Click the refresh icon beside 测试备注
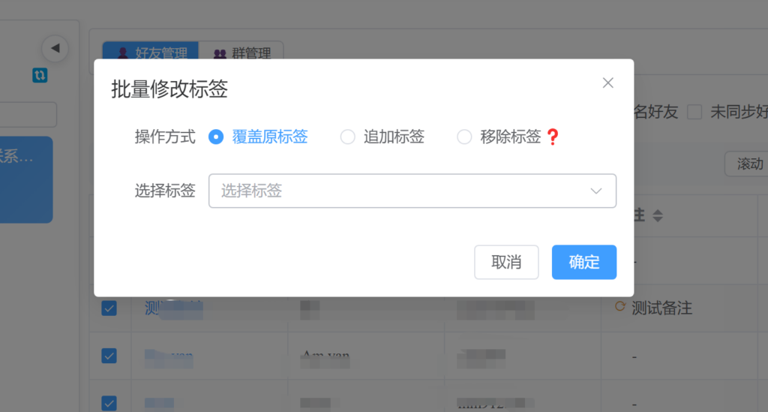 (619, 307)
